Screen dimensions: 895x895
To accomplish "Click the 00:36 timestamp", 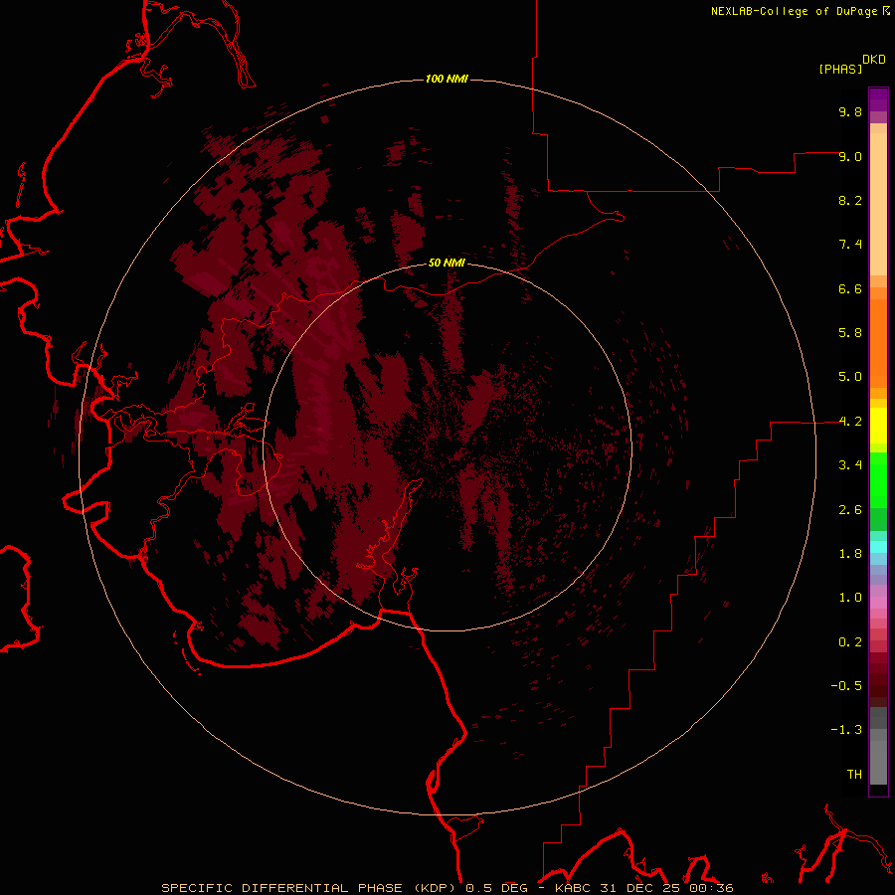I will coord(710,888).
